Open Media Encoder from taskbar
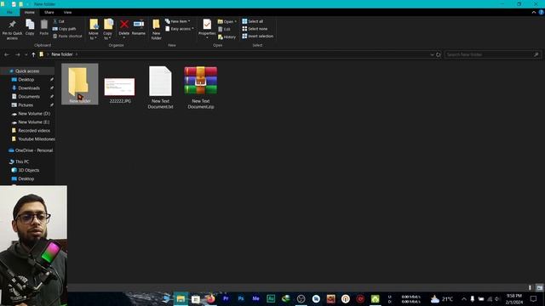This screenshot has height=306, width=545. click(x=255, y=298)
